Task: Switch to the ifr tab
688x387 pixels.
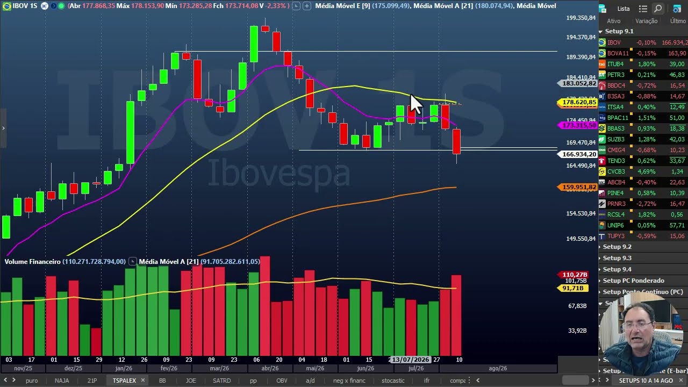Action: (x=427, y=381)
